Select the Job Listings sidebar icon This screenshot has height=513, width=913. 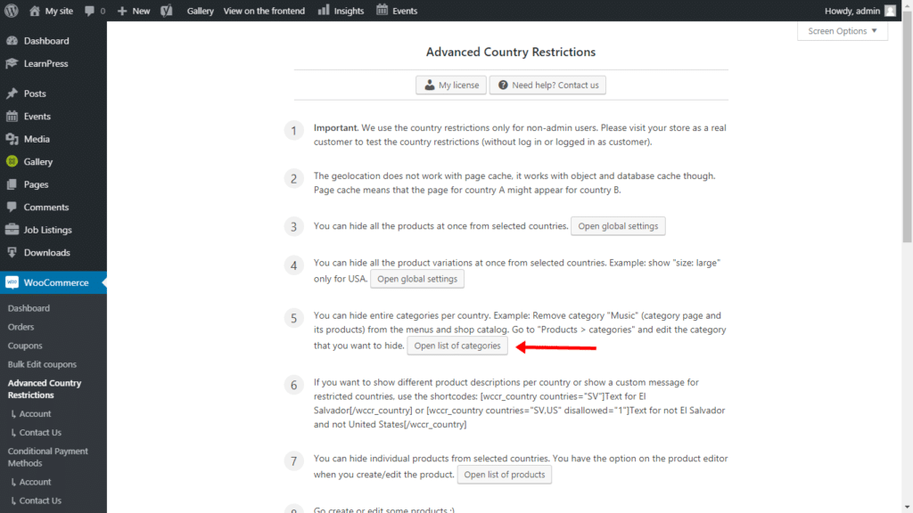(12, 230)
